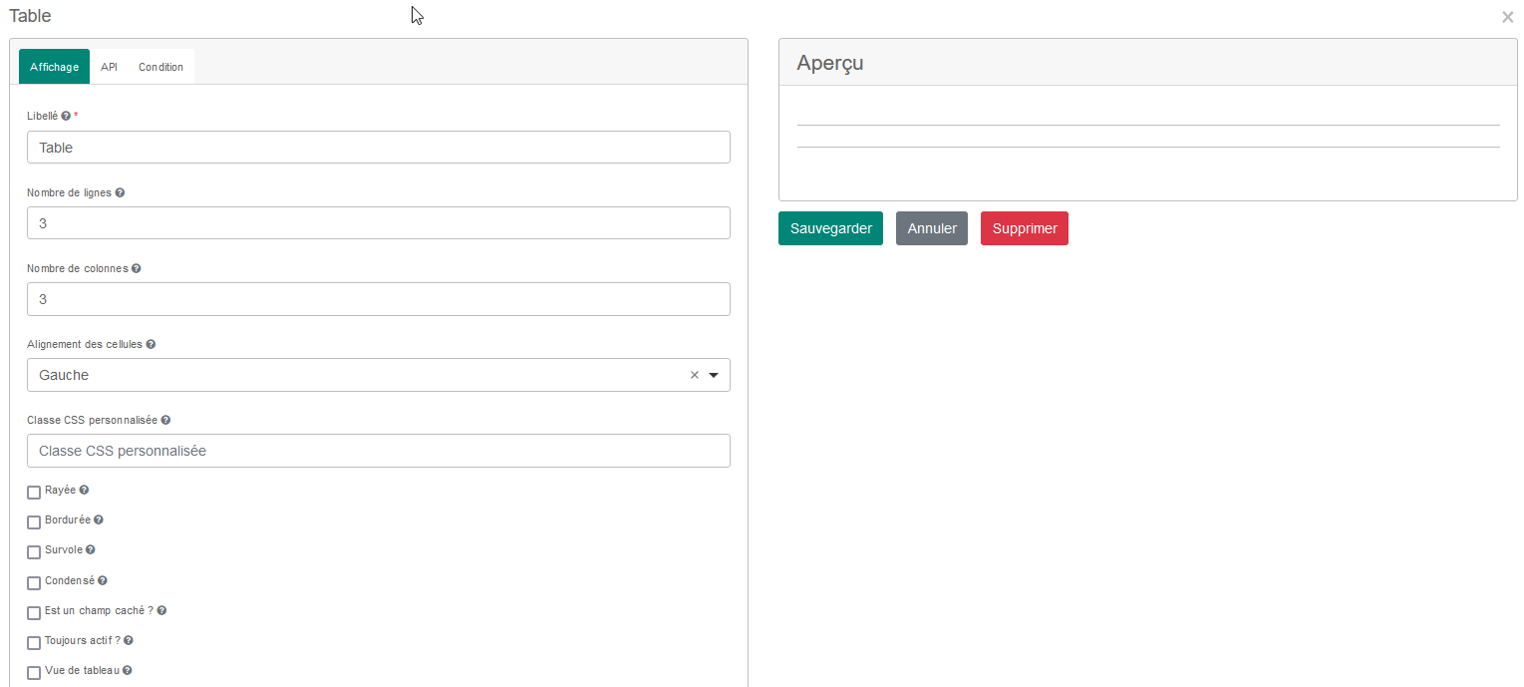Image resolution: width=1524 pixels, height=687 pixels.
Task: Clear the Gauche alignment selection
Action: (x=695, y=375)
